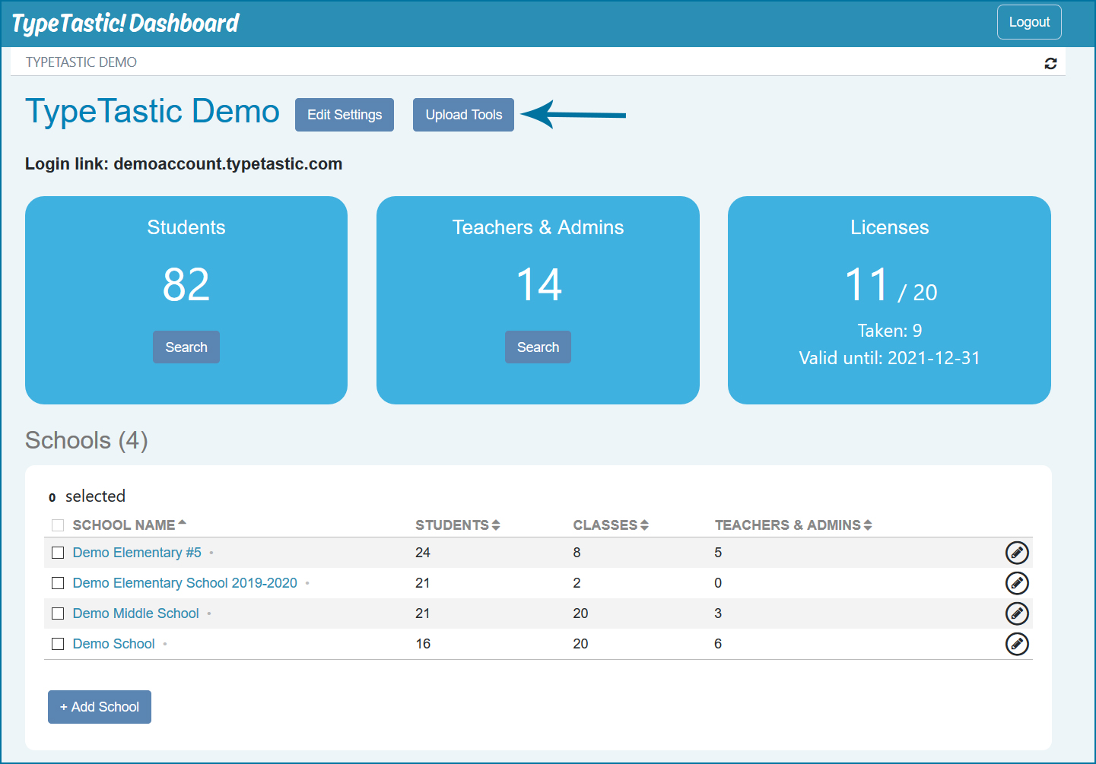This screenshot has width=1096, height=764.
Task: Sort by School Name column header
Action: coord(129,525)
